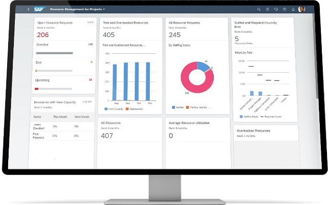Open notifications bell icon
This screenshot has width=328, height=205.
tap(293, 9)
